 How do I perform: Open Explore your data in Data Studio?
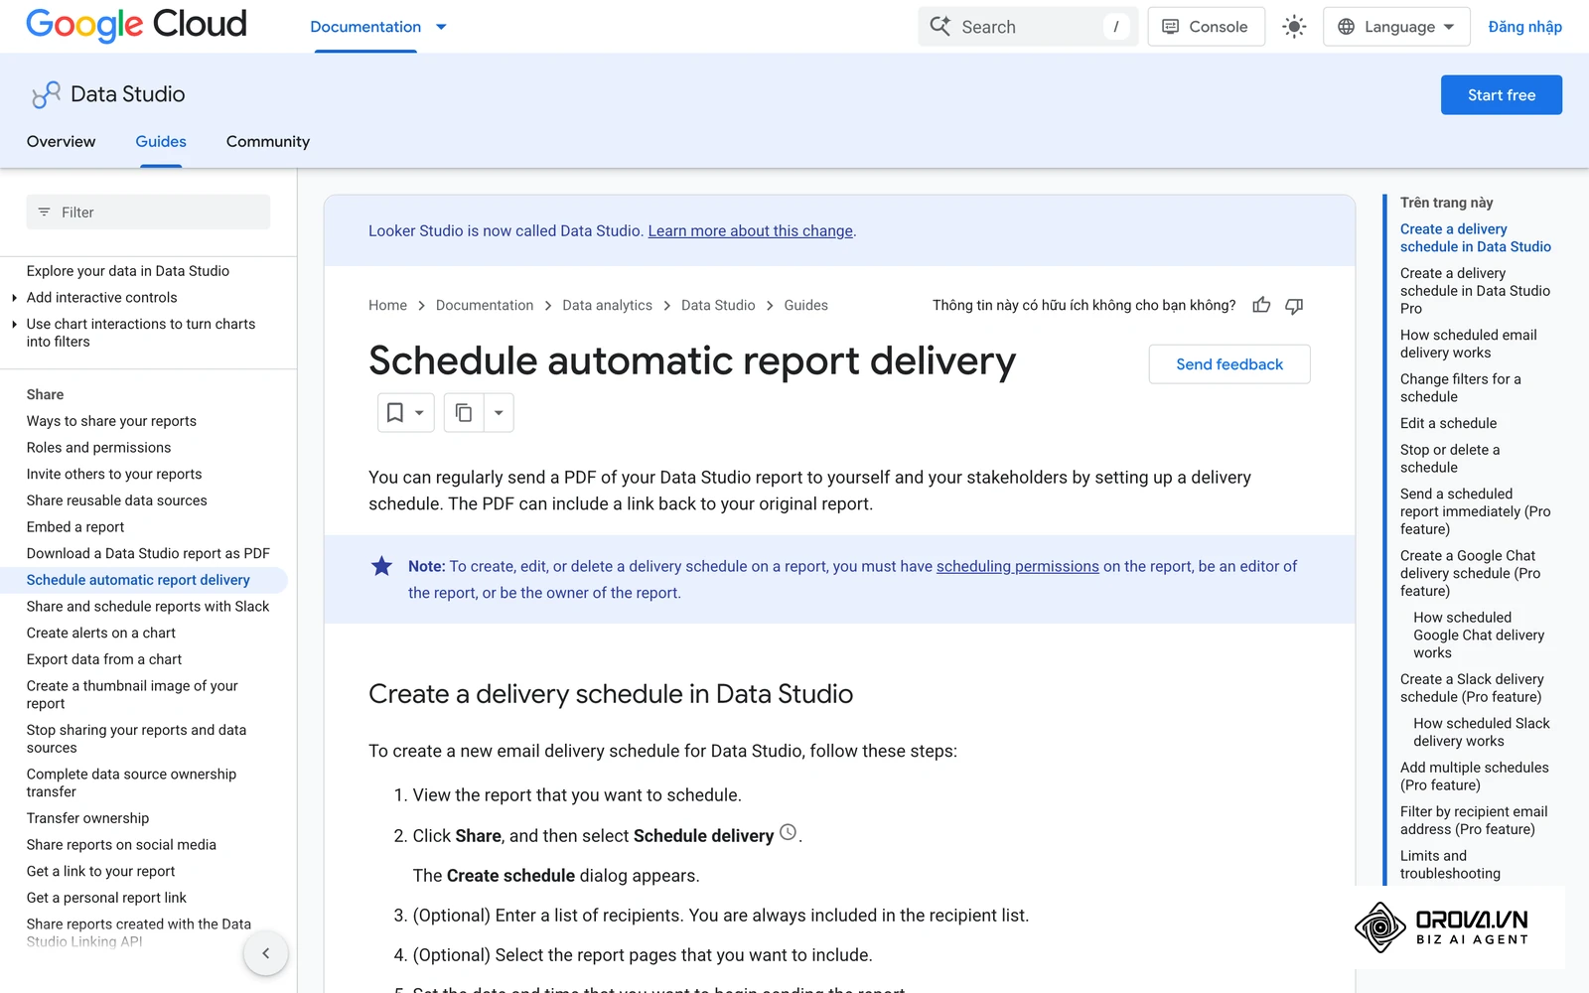tap(128, 271)
